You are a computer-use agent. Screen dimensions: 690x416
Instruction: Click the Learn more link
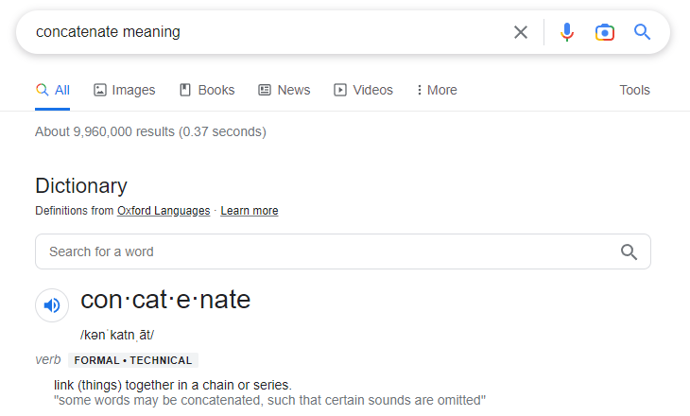pos(250,211)
